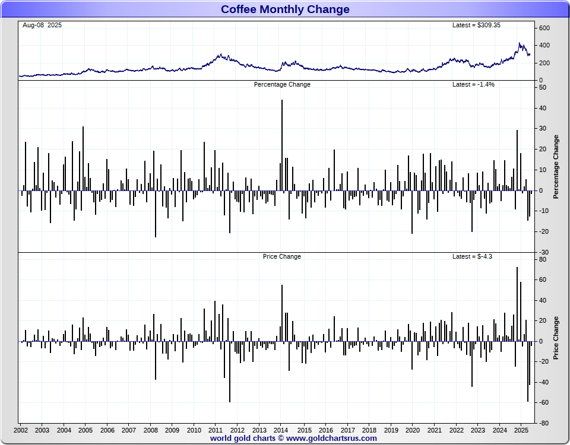Click the 50 tick on percentage axis

[x=543, y=88]
